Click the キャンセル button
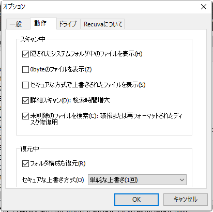The image size is (213, 212). click(186, 200)
